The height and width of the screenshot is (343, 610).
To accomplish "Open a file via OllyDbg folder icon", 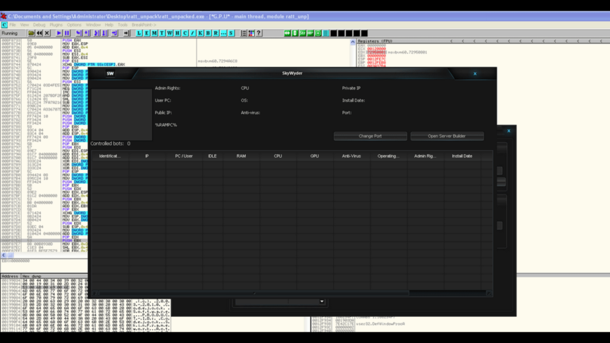I will [31, 33].
